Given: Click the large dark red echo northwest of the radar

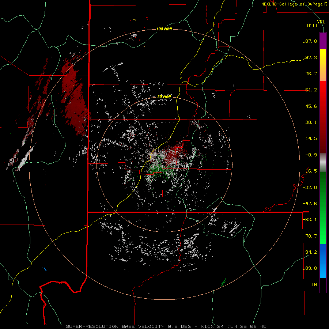Looking at the screenshot, I should point(75,101).
